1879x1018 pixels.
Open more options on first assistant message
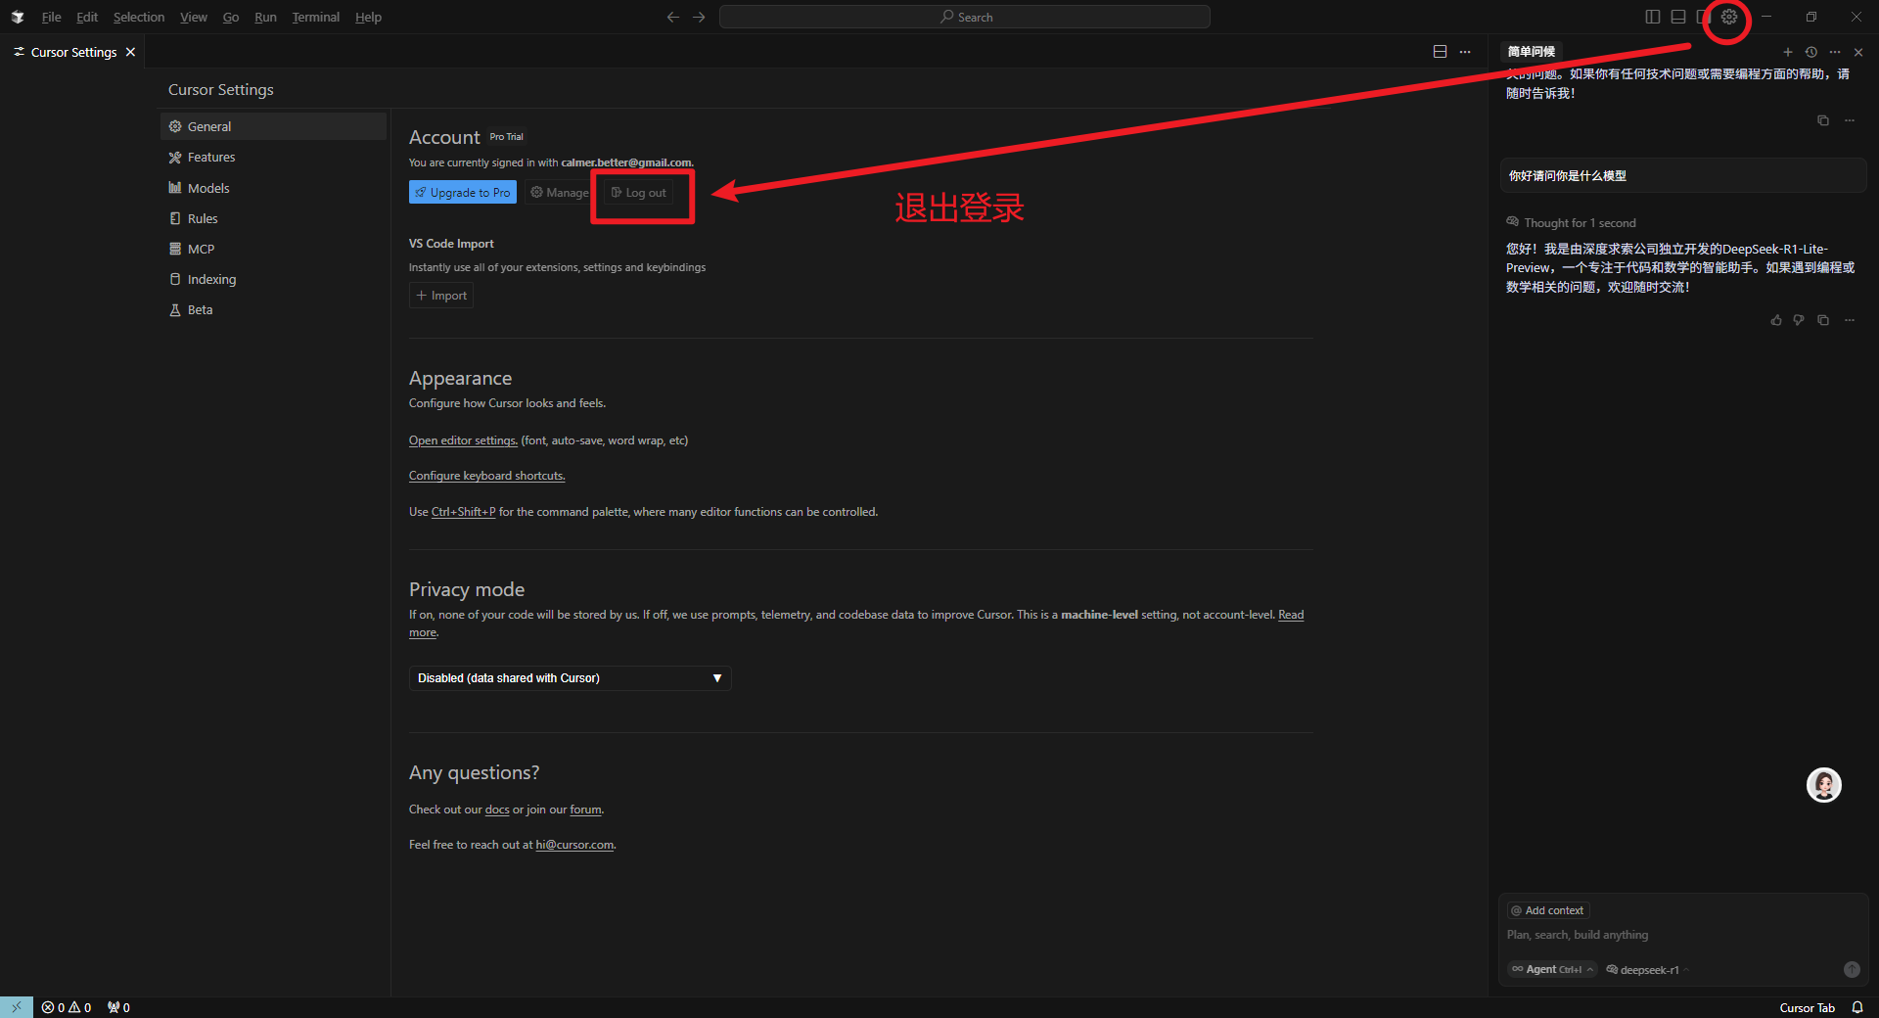1850,120
